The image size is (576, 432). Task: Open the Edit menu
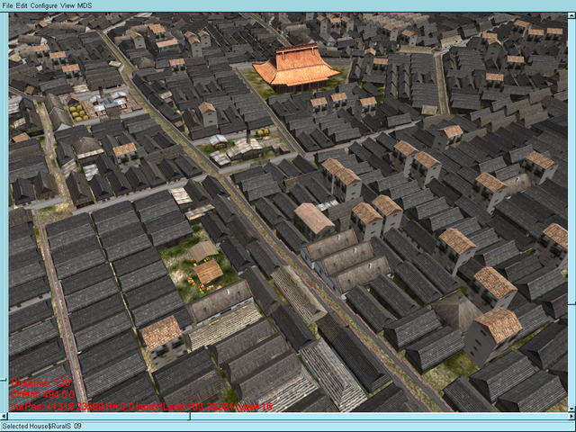(22, 5)
